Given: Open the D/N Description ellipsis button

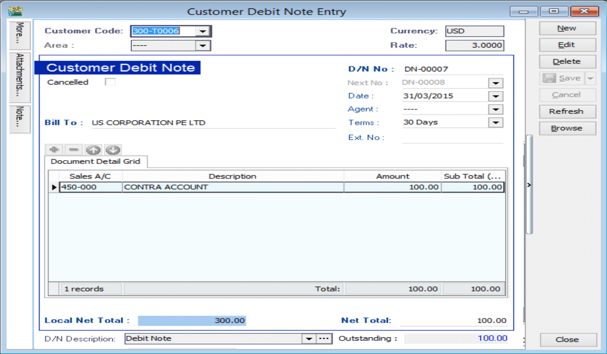Looking at the screenshot, I should click(324, 339).
